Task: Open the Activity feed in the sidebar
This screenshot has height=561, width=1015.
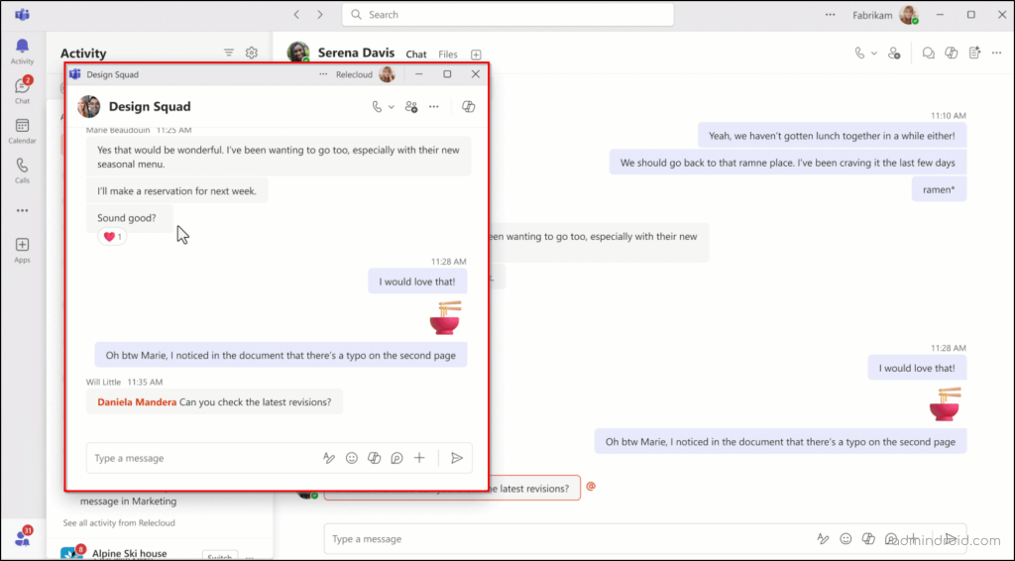Action: tap(22, 52)
